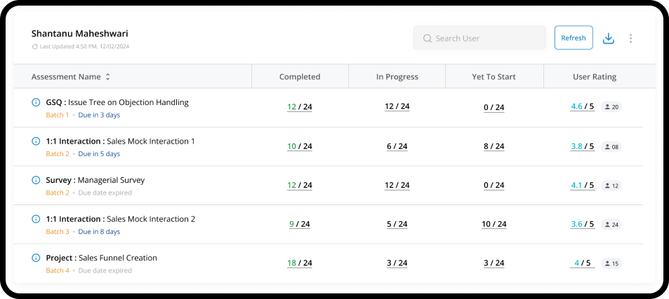Click the refresh icon next to Last Updated
The width and height of the screenshot is (669, 299).
34,47
